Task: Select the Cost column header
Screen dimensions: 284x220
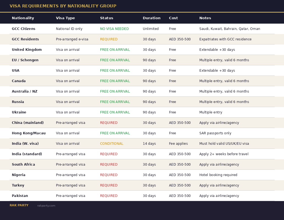Action: click(x=173, y=18)
